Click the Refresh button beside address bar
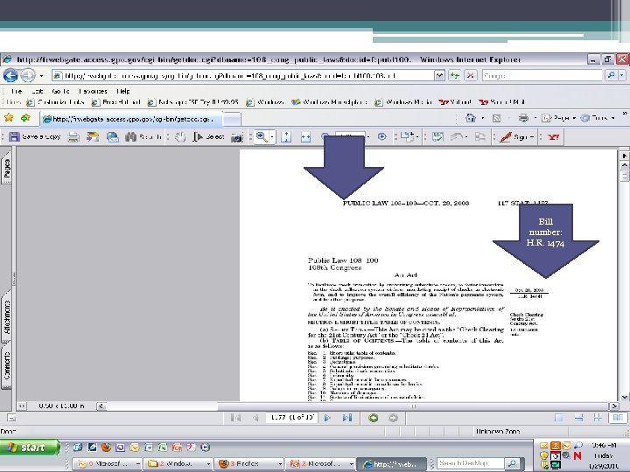 (x=455, y=75)
